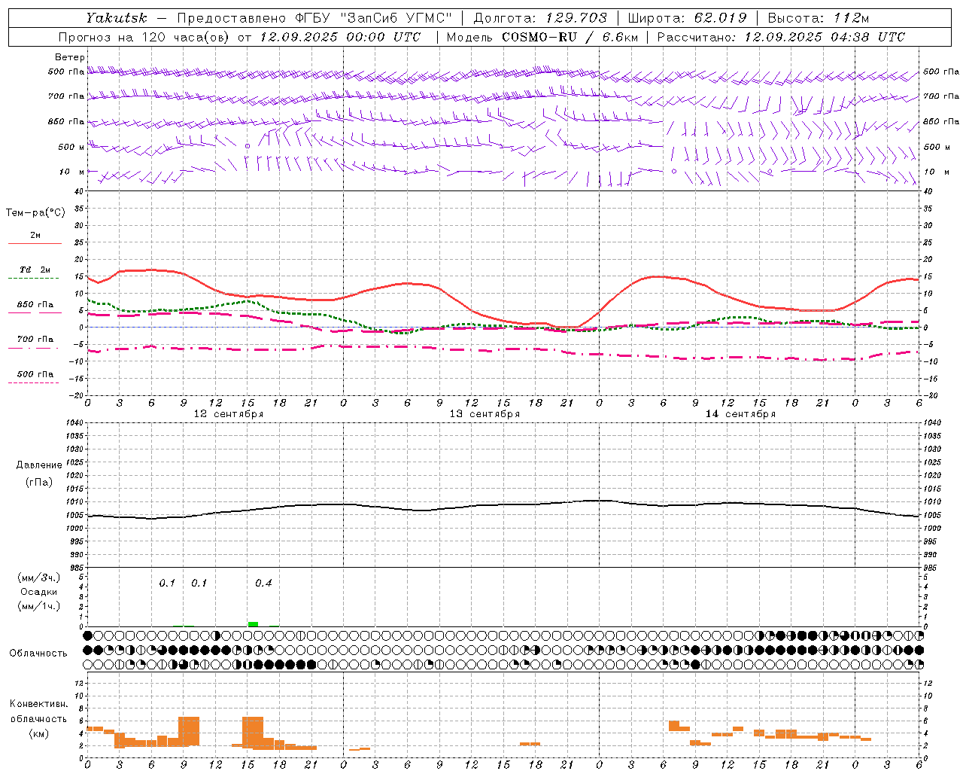Image resolution: width=963 pixels, height=771 pixels.
Task: Click the "12 сентября" date label
Action: [x=229, y=414]
